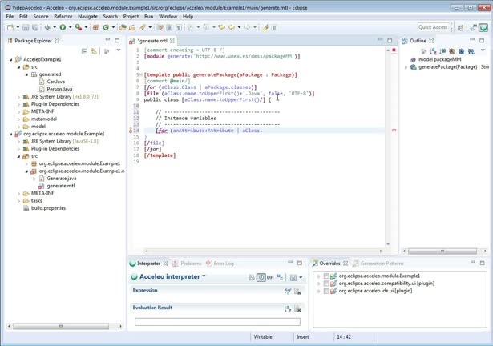
Task: Click the Open Type toolbar icon
Action: 123,28
